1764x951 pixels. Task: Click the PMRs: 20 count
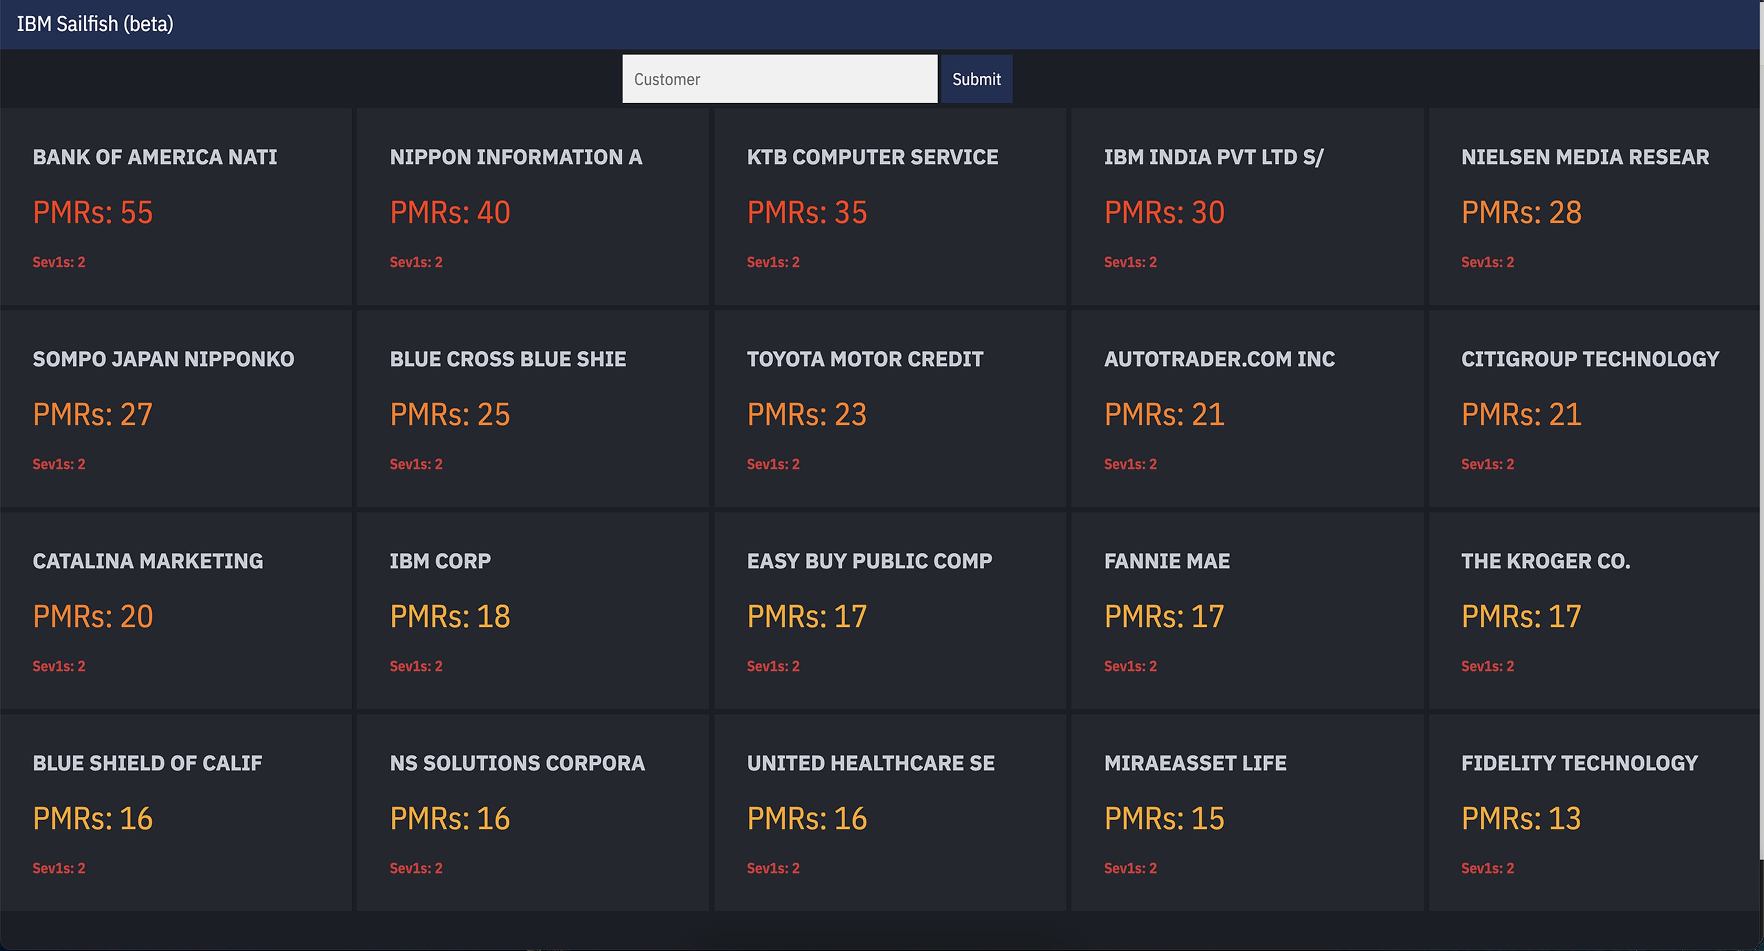pyautogui.click(x=92, y=616)
